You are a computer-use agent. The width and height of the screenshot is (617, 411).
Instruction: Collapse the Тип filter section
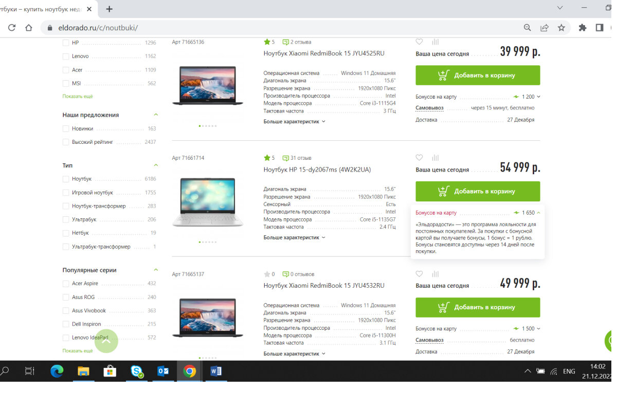point(156,165)
